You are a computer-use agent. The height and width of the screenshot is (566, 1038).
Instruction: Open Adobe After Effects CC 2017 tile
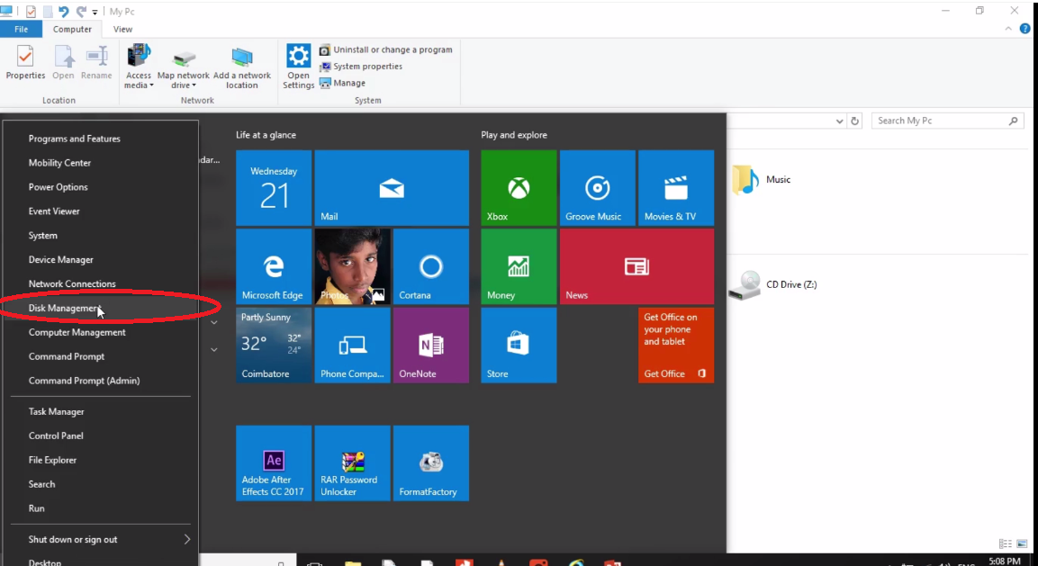[274, 463]
